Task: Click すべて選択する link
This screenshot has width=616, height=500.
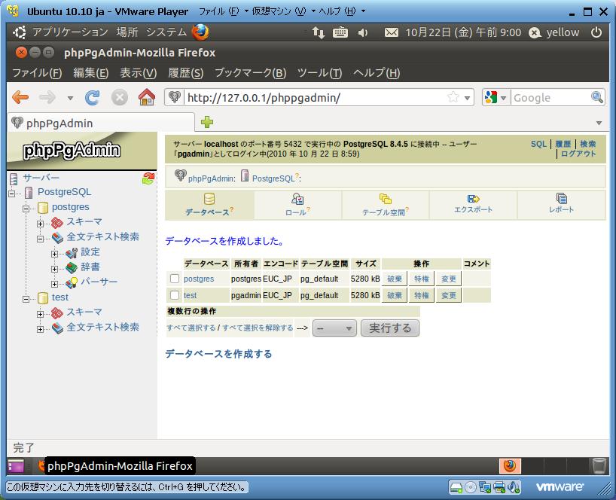Action: click(x=191, y=328)
